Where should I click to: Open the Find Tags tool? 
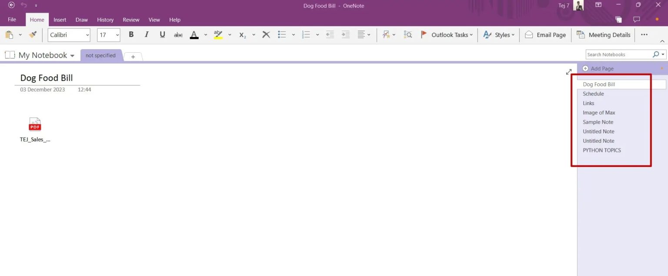pos(407,34)
